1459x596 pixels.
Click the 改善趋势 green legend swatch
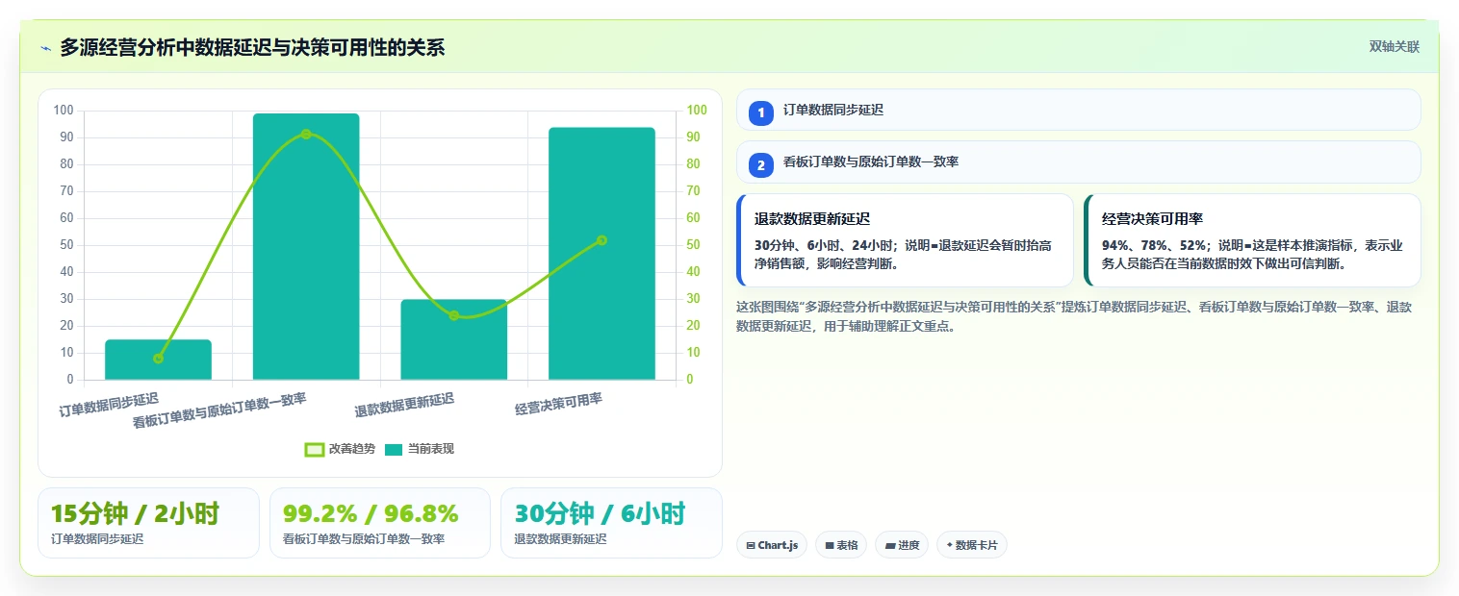click(314, 449)
